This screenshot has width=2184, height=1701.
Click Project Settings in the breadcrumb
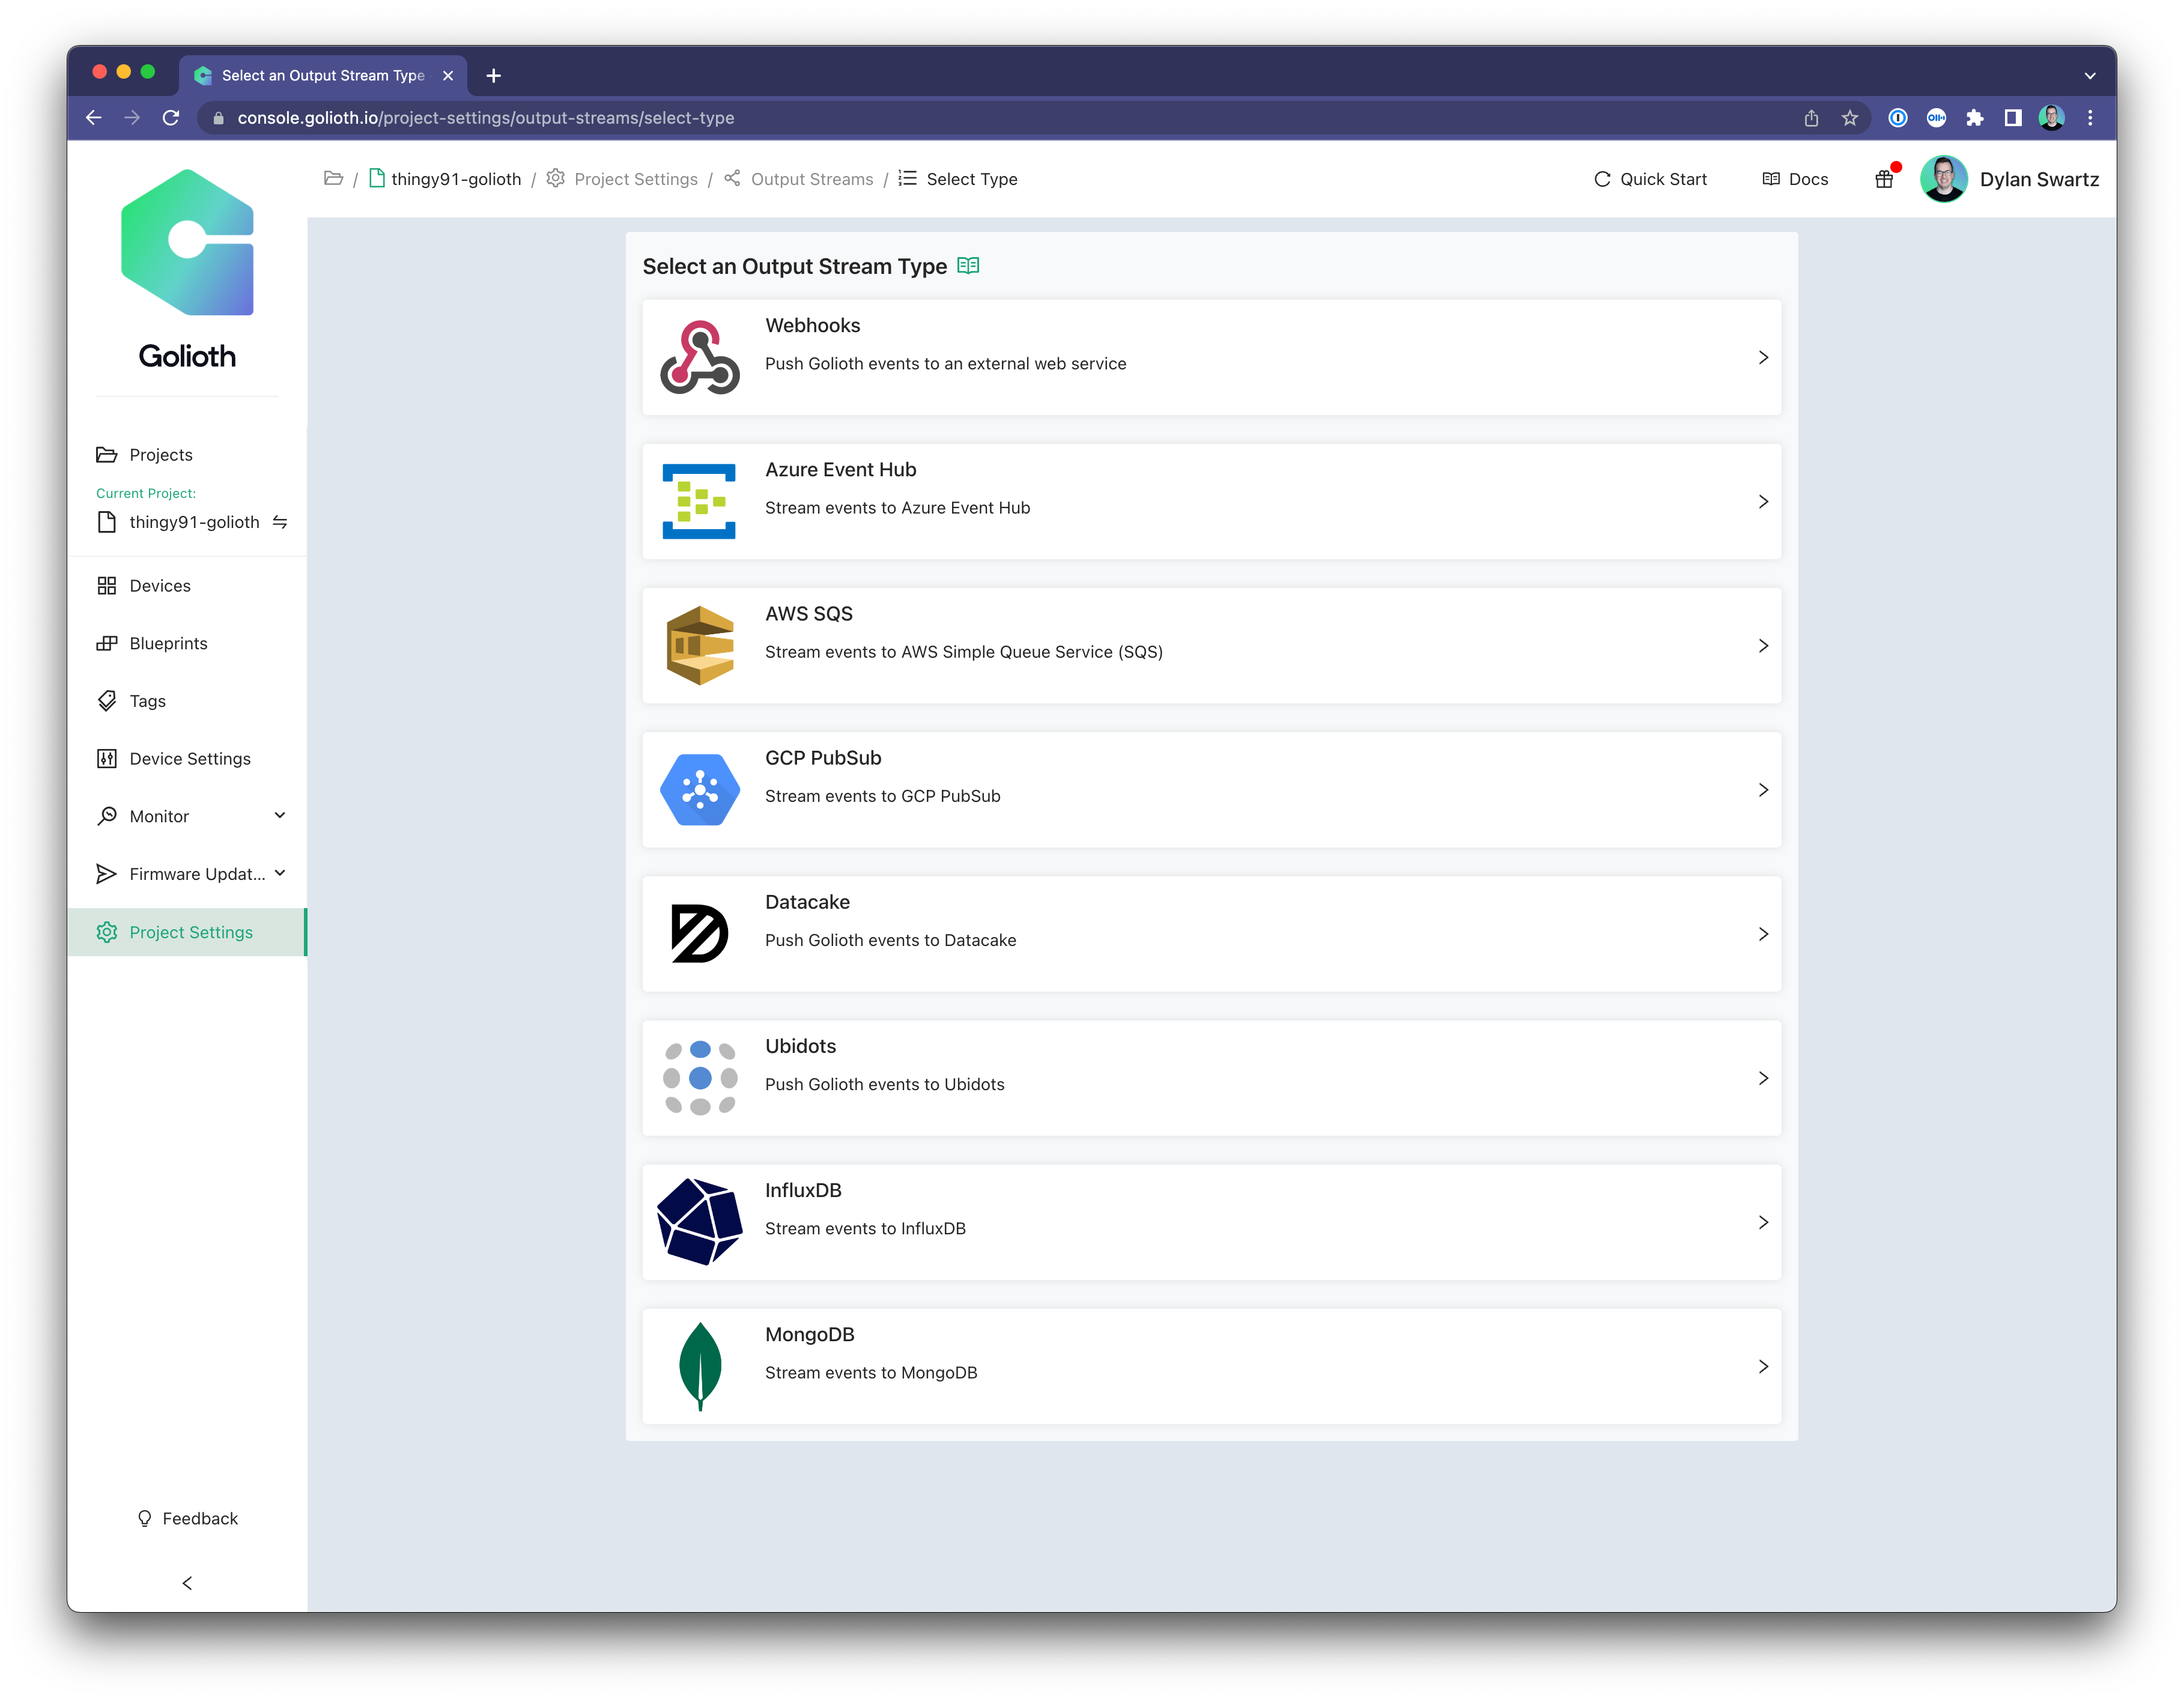pos(622,179)
